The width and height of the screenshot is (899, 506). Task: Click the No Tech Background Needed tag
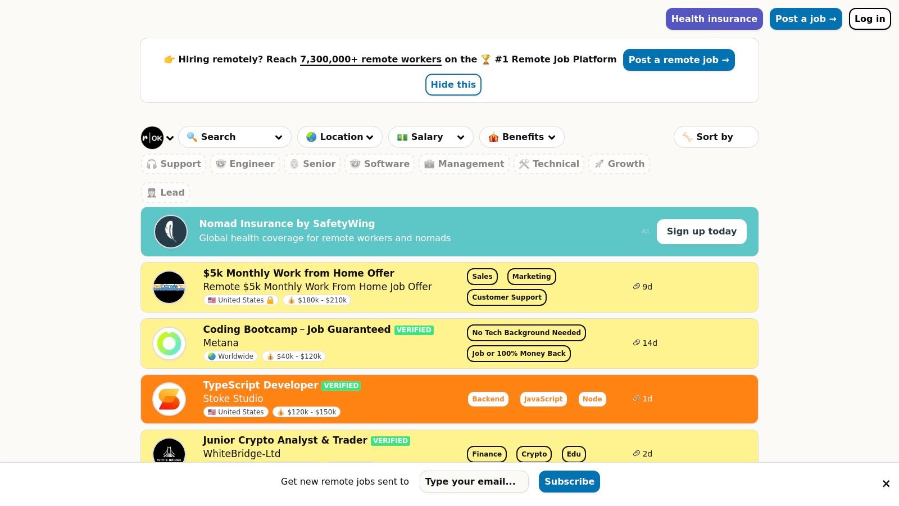[526, 333]
